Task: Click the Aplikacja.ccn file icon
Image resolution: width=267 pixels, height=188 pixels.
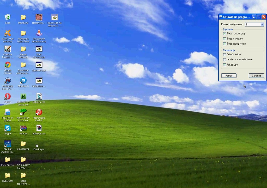Action: tap(39, 128)
